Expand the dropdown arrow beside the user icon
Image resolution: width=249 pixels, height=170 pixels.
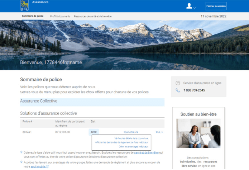click(x=195, y=7)
